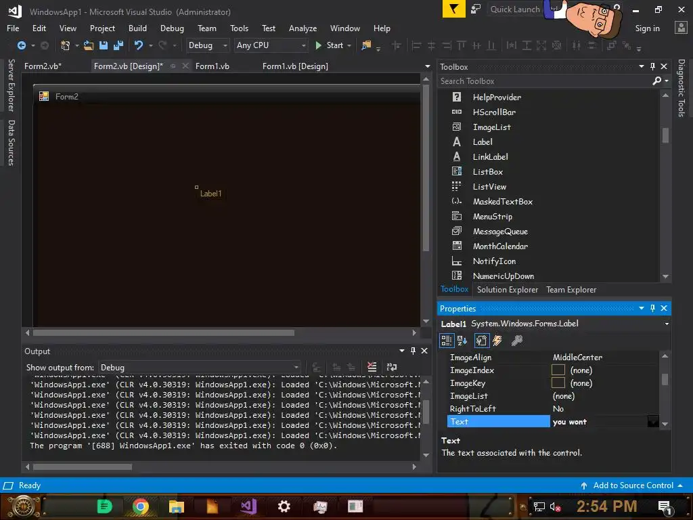
Task: Click the Sign in link
Action: [x=647, y=28]
